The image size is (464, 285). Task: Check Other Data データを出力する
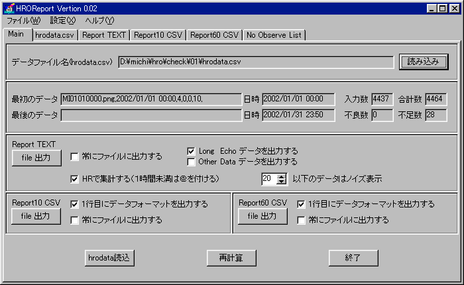191,162
